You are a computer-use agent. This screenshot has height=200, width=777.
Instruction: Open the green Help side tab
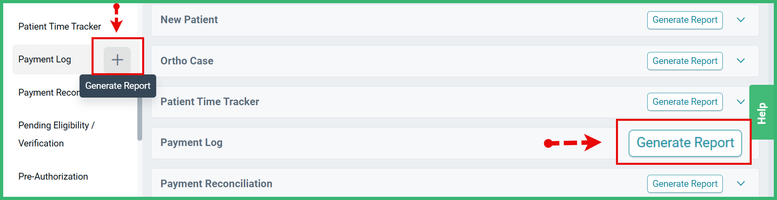pos(761,113)
